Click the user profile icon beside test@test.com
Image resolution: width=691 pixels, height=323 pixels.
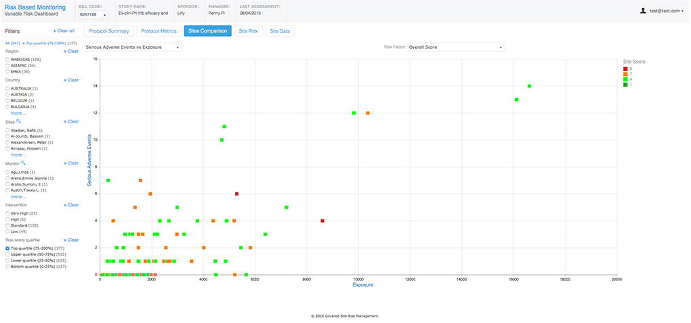point(643,11)
